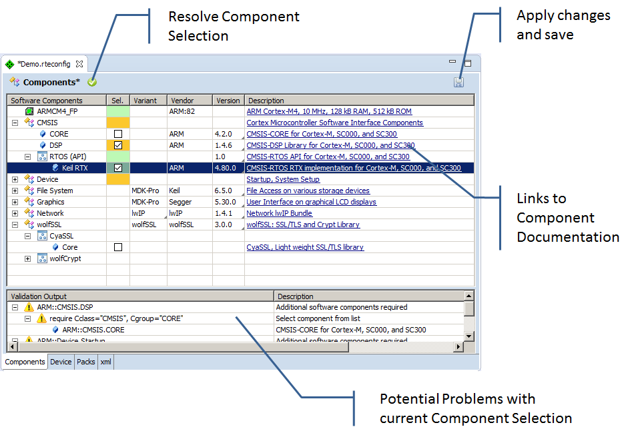This screenshot has height=437, width=630.
Task: Click the wolfSSL class icon
Action: [x=29, y=224]
